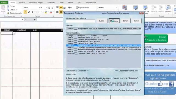Toggle italic K formatting
The width and height of the screenshot is (176, 99).
[29, 12]
